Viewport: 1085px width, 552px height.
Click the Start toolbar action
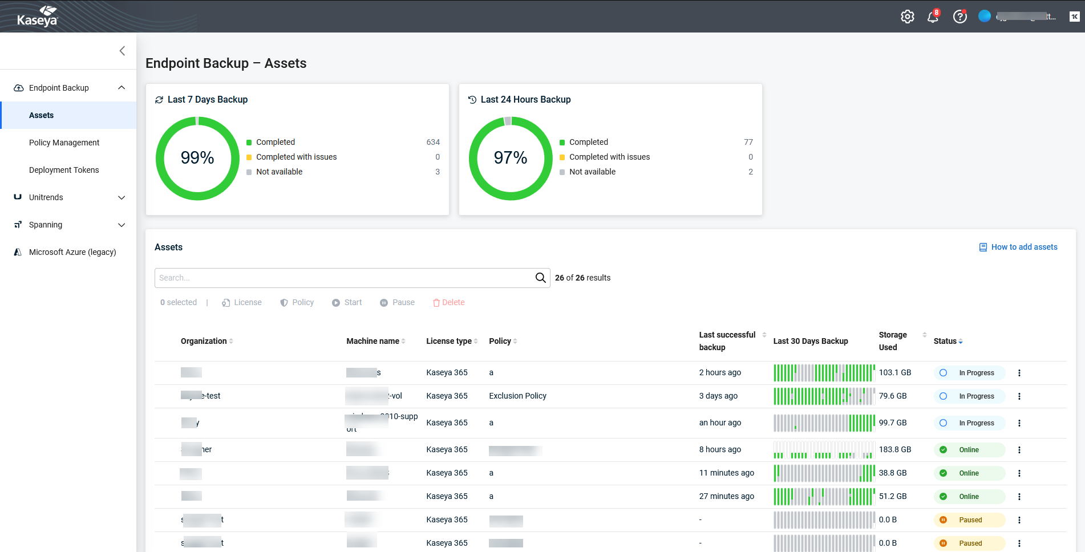tap(347, 302)
